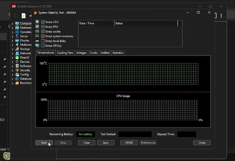The image size is (235, 161).
Task: Select the Computer icon in tree
Action: click(17, 23)
